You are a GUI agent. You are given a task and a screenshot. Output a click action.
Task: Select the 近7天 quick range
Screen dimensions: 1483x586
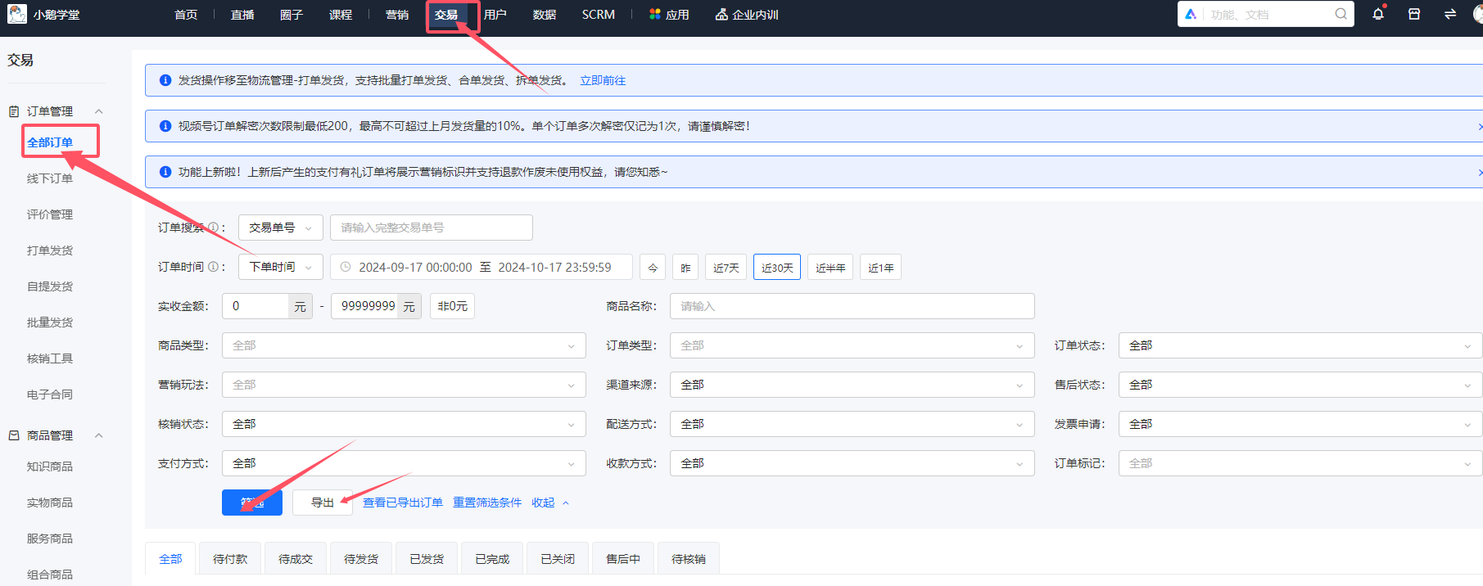726,268
